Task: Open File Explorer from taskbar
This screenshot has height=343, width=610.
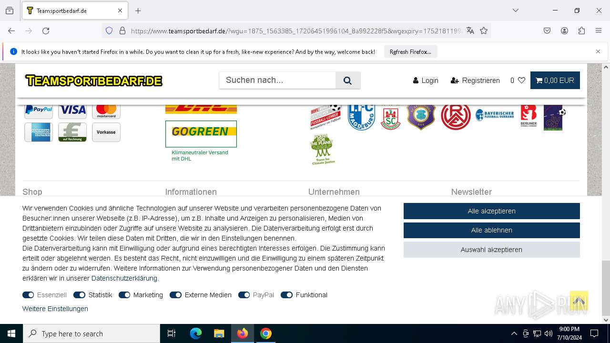Action: 219,333
